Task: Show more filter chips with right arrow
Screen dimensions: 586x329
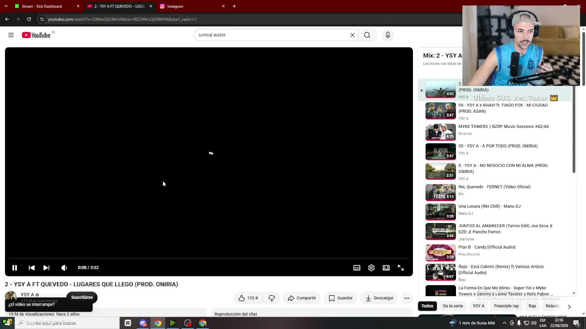Action: [569, 307]
